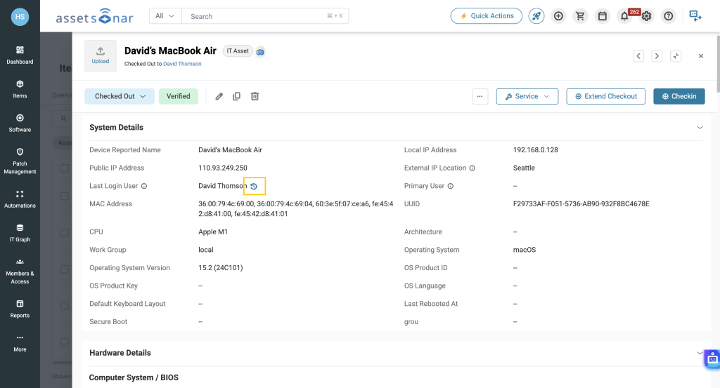Click the plus add-new icon in header
This screenshot has height=388, width=720.
pos(558,16)
